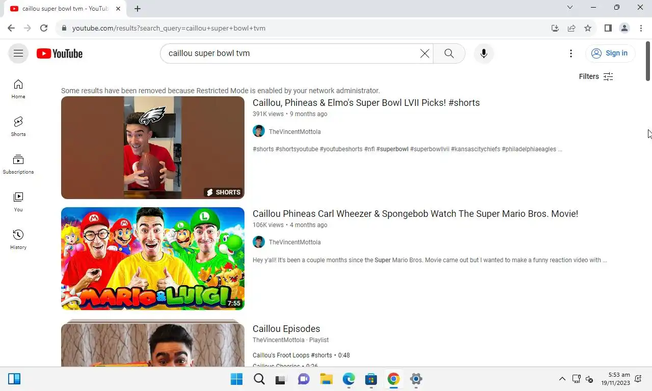Open Microsoft Store from the taskbar
The image size is (652, 391).
pyautogui.click(x=371, y=379)
